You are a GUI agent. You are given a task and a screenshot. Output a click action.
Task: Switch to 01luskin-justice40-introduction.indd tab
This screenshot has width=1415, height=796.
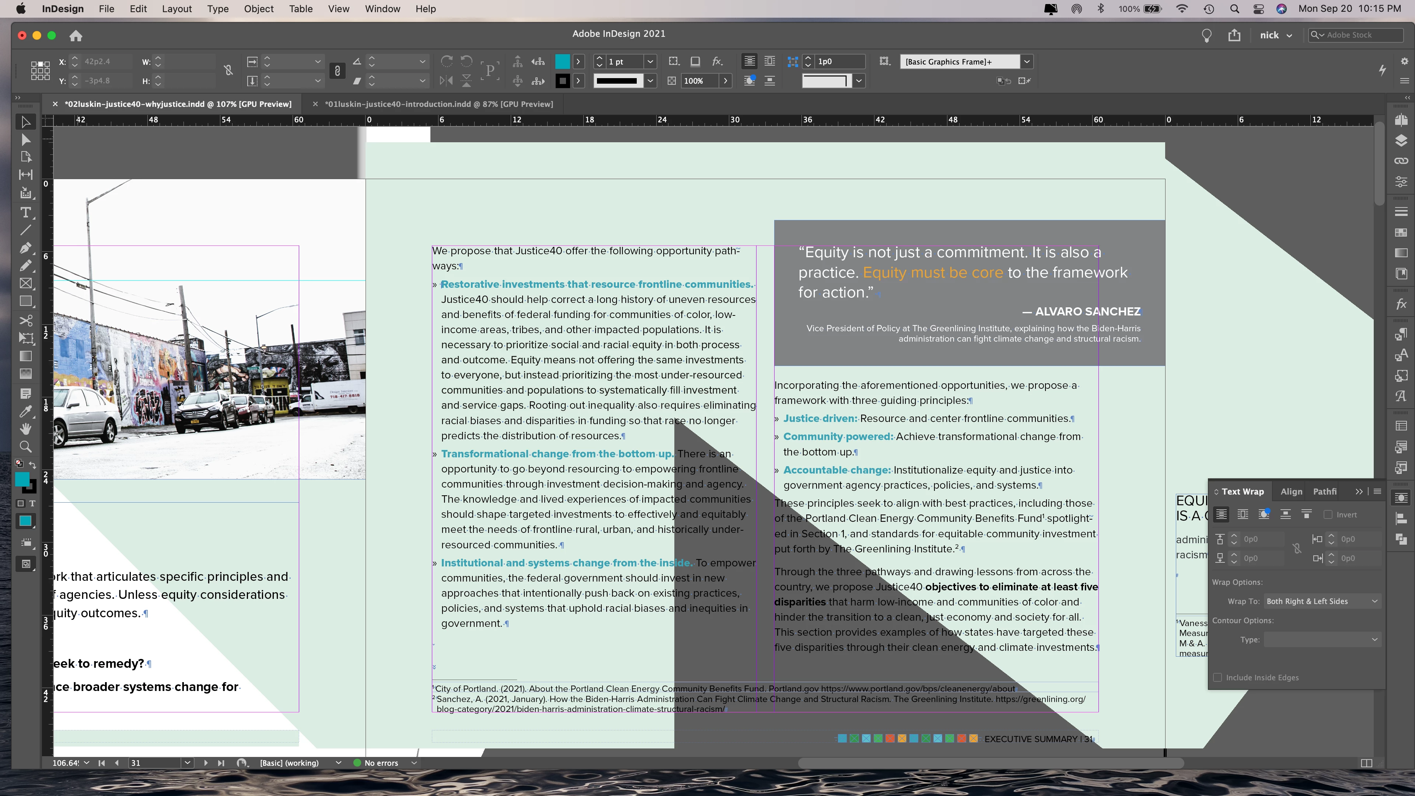click(x=439, y=104)
